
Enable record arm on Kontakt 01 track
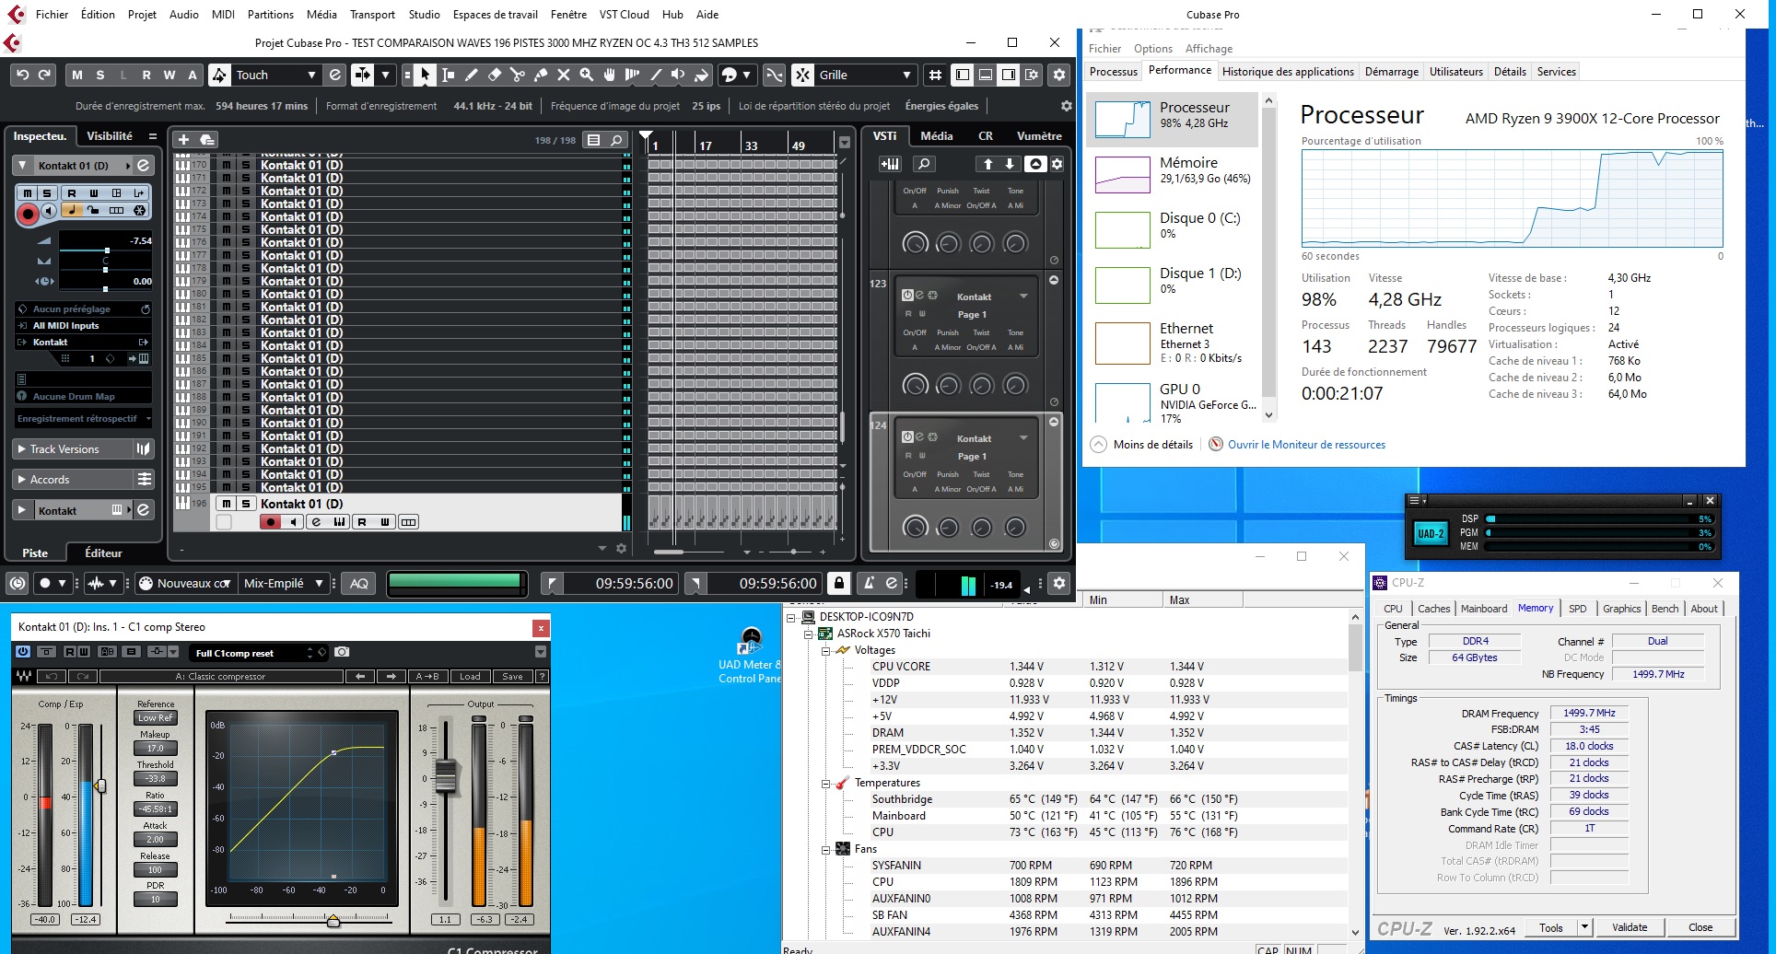pos(28,213)
